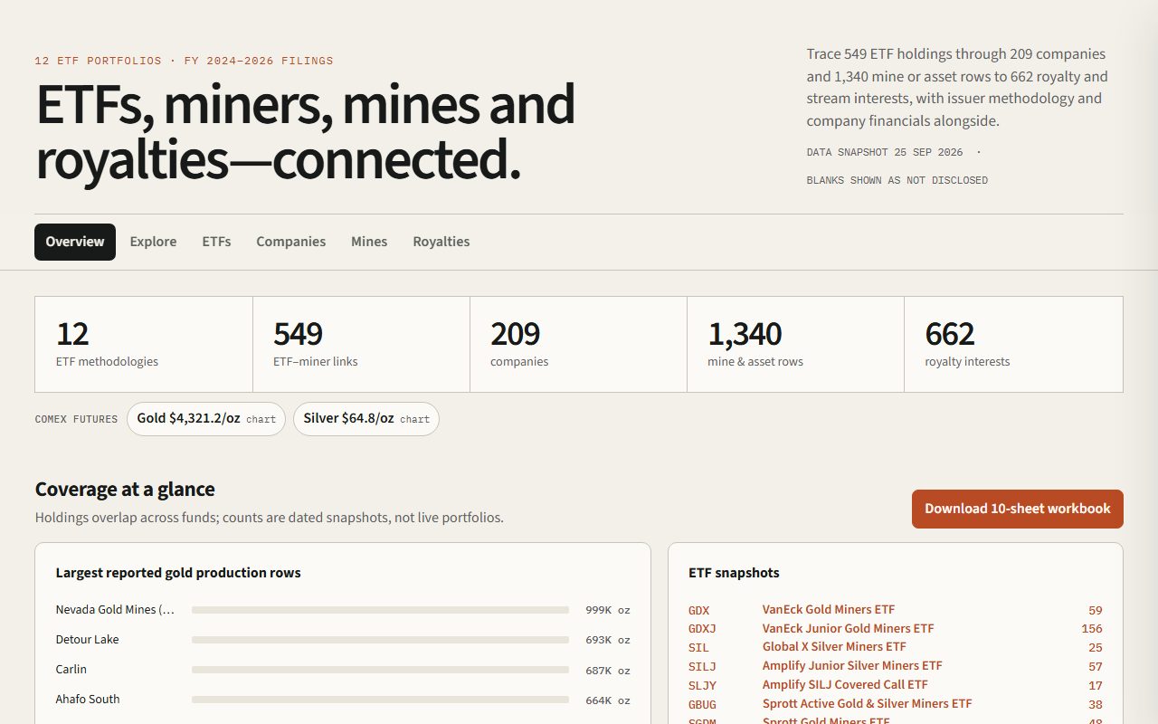Open Amplify Junior Silver Miners ETF
Screen dimensions: 1158x724
(x=852, y=666)
